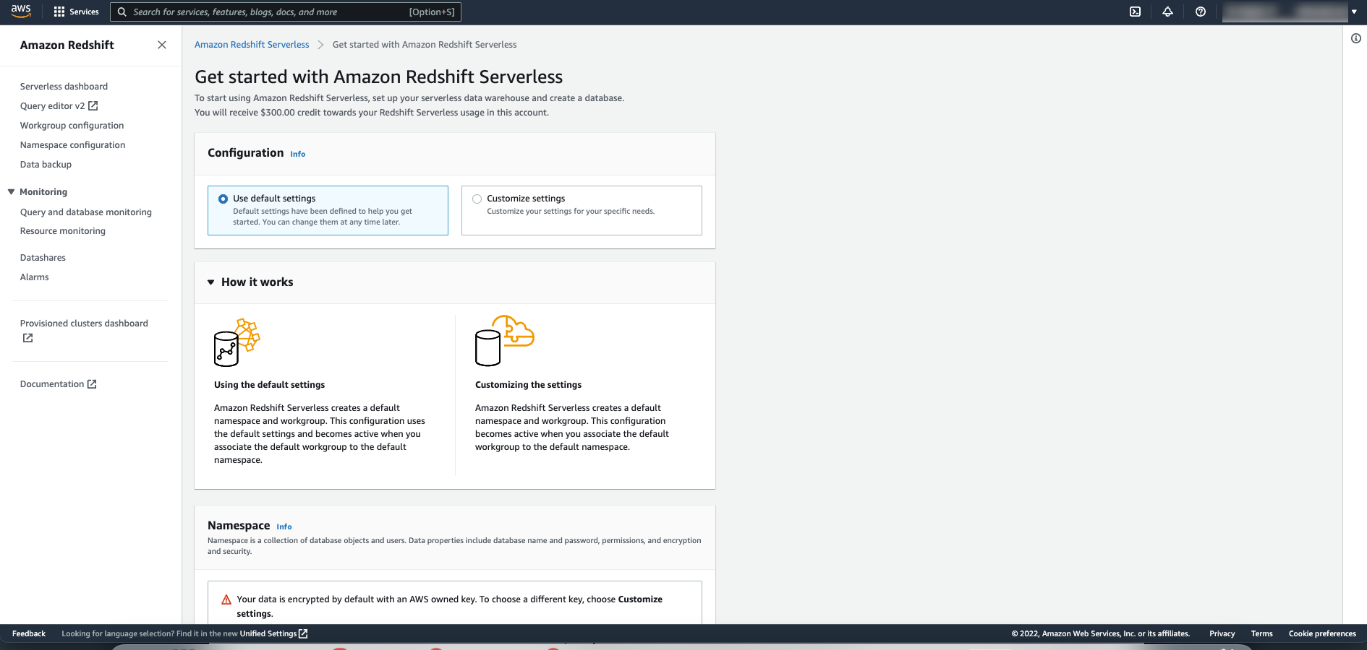Viewport: 1367px width, 650px height.
Task: Open Resource monitoring
Action: click(x=63, y=230)
